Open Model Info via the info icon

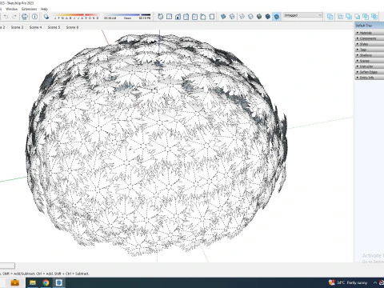pos(34,17)
